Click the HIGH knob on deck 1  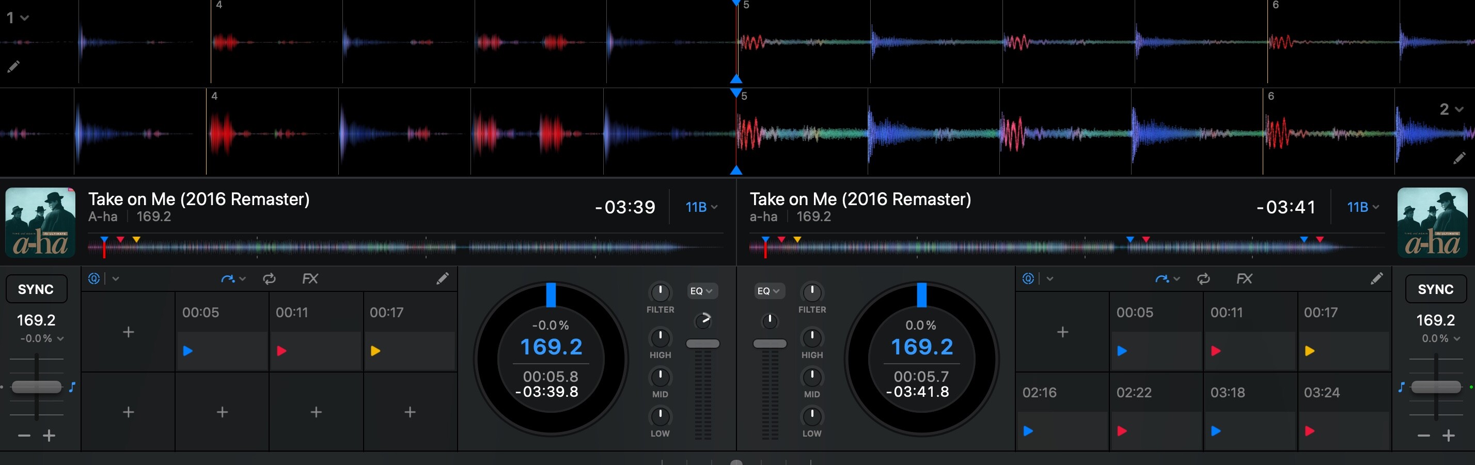click(660, 337)
